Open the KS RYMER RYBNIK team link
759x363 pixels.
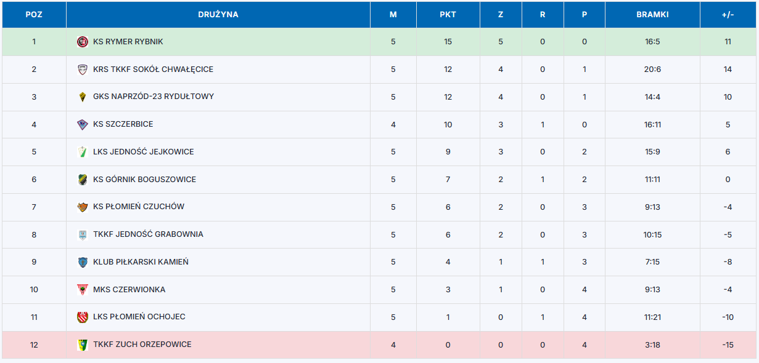coord(128,42)
